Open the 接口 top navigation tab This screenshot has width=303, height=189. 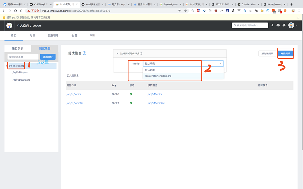pos(14,36)
